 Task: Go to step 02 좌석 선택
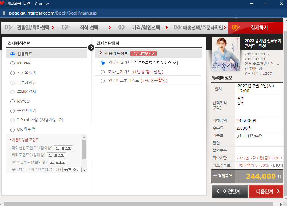coord(86,28)
